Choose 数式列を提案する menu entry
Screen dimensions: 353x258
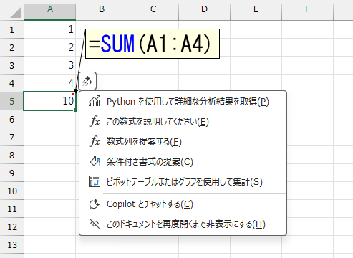point(183,141)
